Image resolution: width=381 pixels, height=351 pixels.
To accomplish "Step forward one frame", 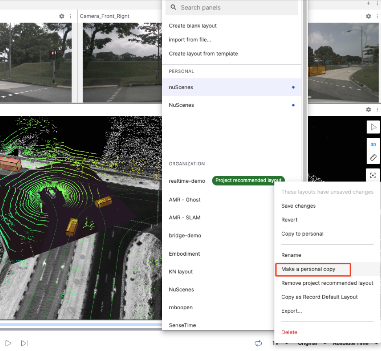I will point(24,343).
